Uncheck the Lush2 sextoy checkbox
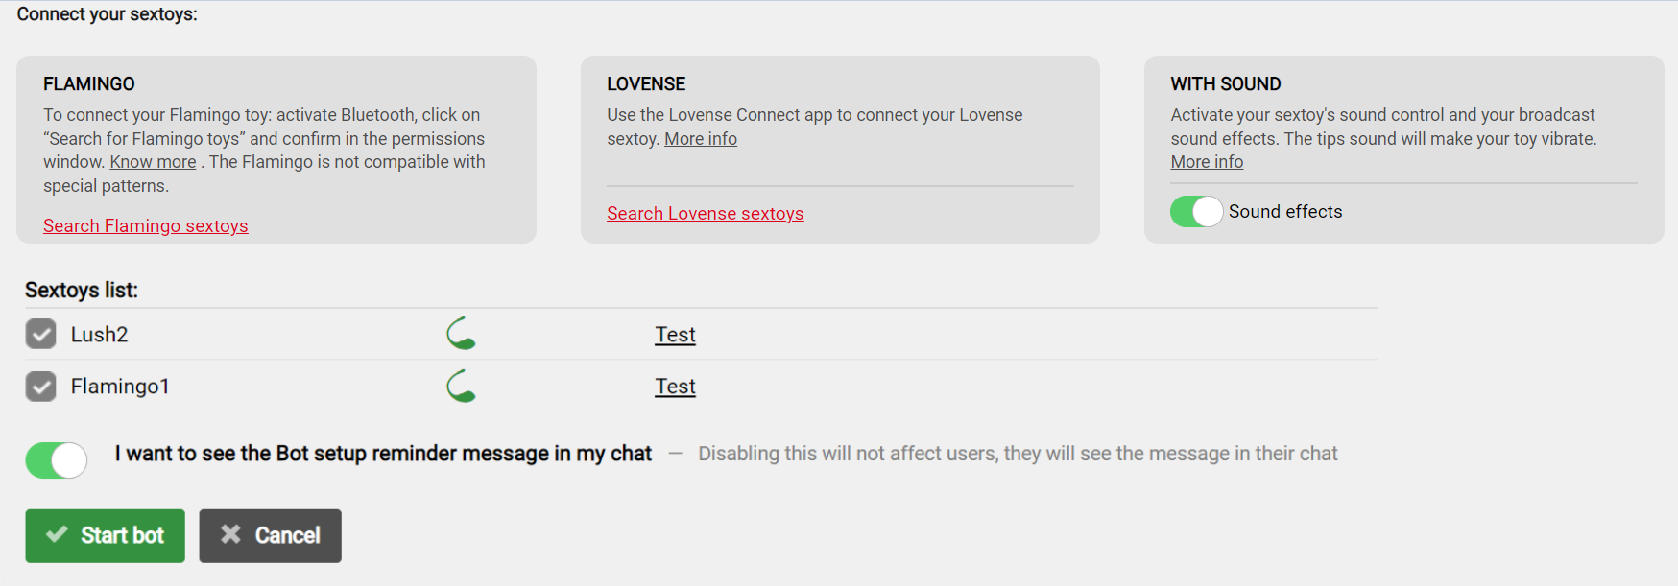Viewport: 1678px width, 586px height. tap(40, 334)
